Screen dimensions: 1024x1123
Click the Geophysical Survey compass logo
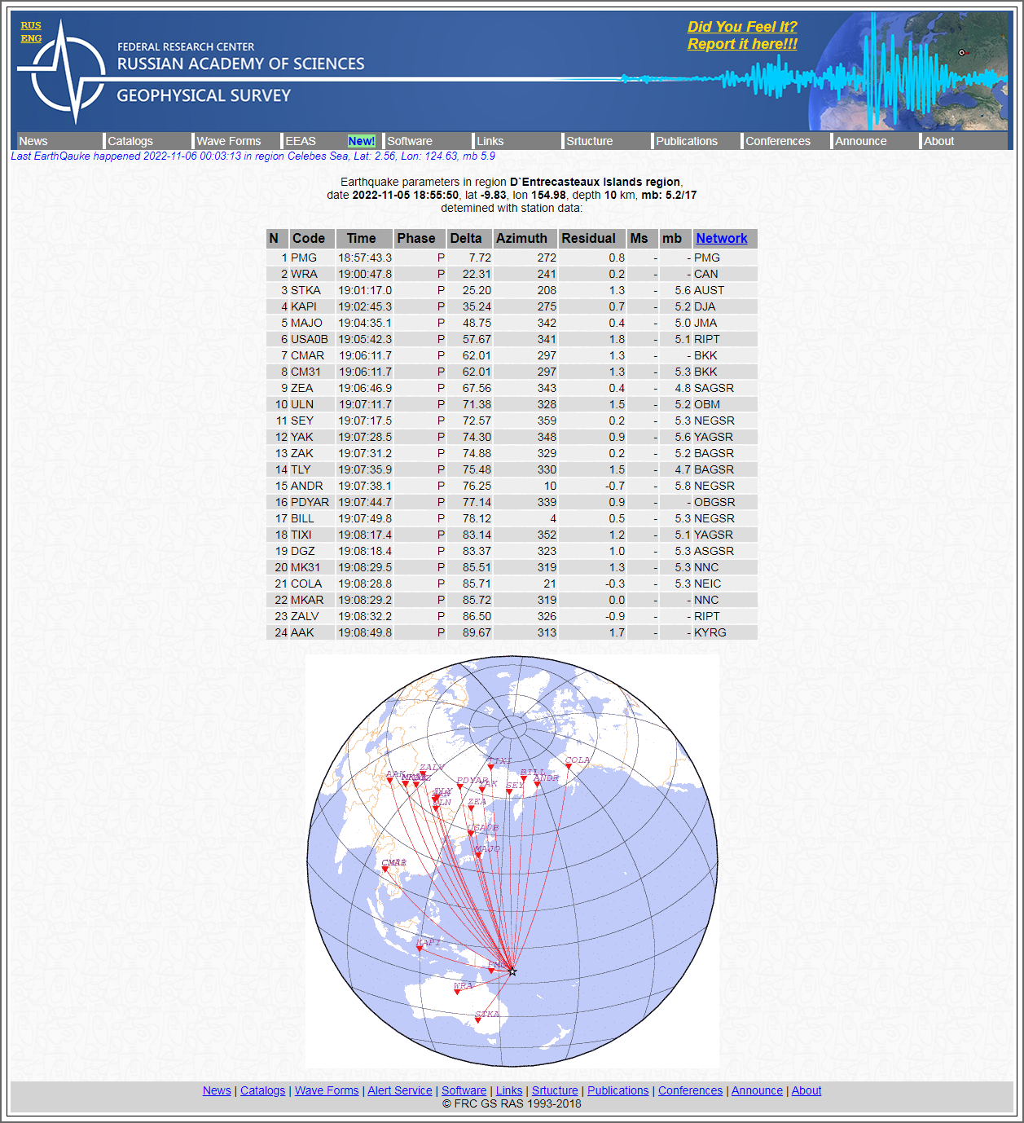point(64,73)
